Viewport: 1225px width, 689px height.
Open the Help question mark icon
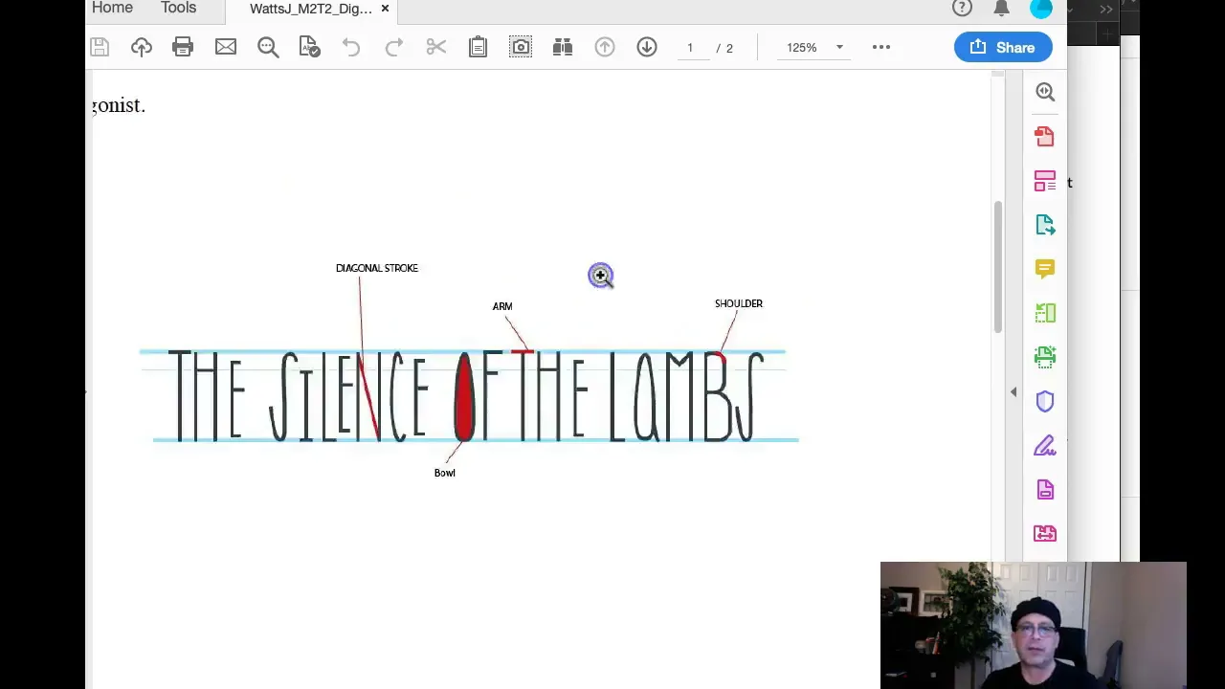coord(962,8)
